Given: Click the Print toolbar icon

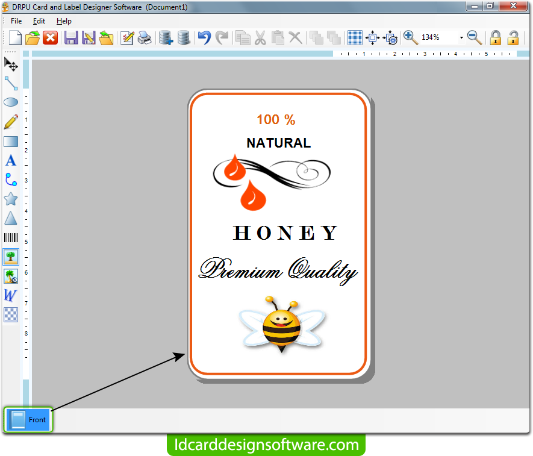Looking at the screenshot, I should coord(144,37).
